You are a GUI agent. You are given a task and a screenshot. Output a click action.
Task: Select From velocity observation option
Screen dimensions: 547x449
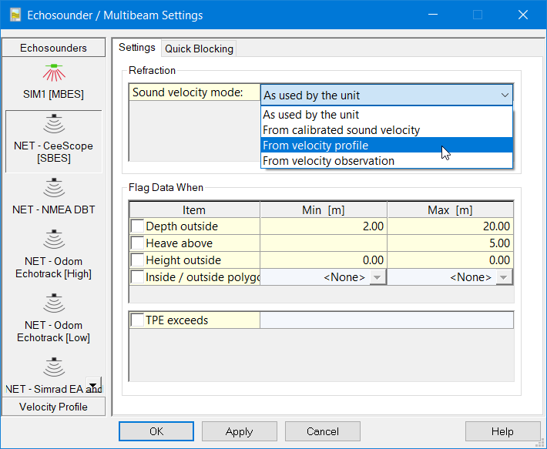[x=328, y=161]
